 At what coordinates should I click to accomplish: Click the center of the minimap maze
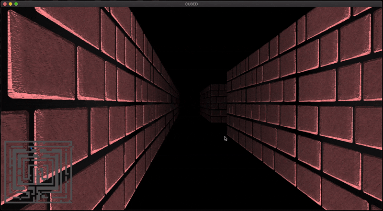tap(38, 172)
